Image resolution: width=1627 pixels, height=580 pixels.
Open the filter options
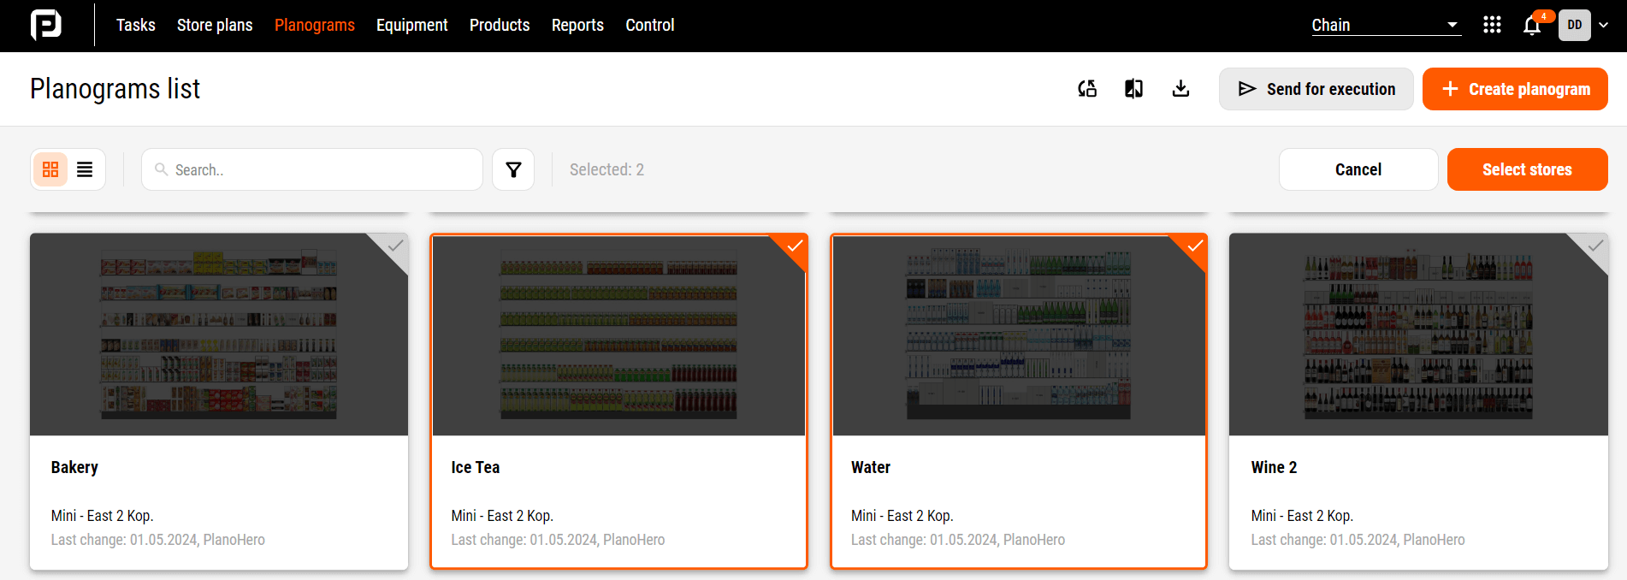pyautogui.click(x=513, y=169)
